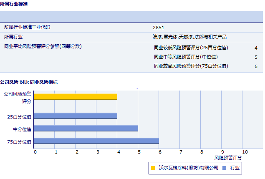Click the 10 tick on the chart axis

[x=245, y=152]
